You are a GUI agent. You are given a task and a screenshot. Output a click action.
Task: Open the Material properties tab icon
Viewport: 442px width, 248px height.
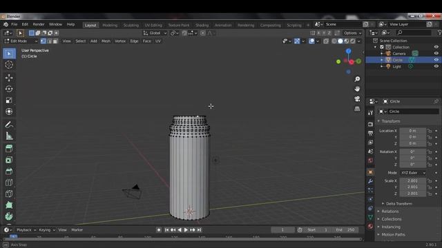[370, 226]
